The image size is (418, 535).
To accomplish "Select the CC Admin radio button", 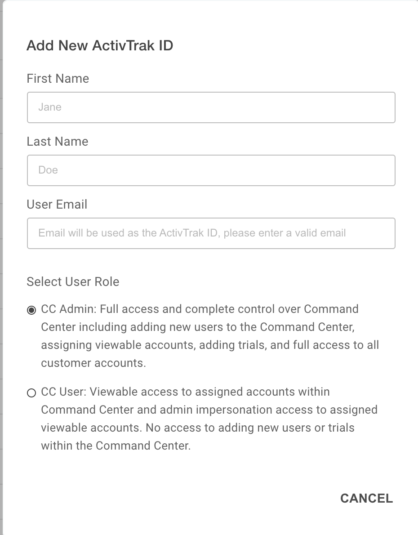I will (x=31, y=310).
